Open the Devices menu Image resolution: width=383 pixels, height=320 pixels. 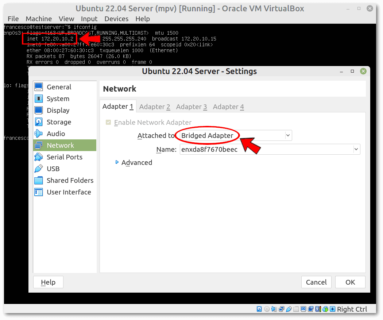116,19
